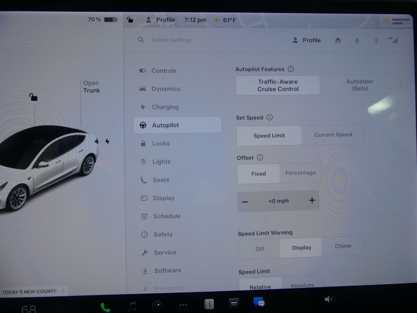Viewport: 417px width, 313px height.
Task: Tap the Bluetooth icon in settings header
Action: (x=376, y=41)
